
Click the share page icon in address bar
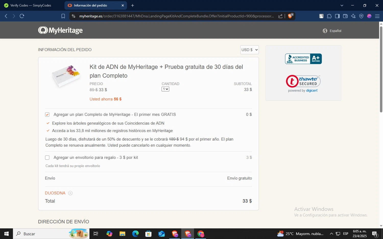280,16
